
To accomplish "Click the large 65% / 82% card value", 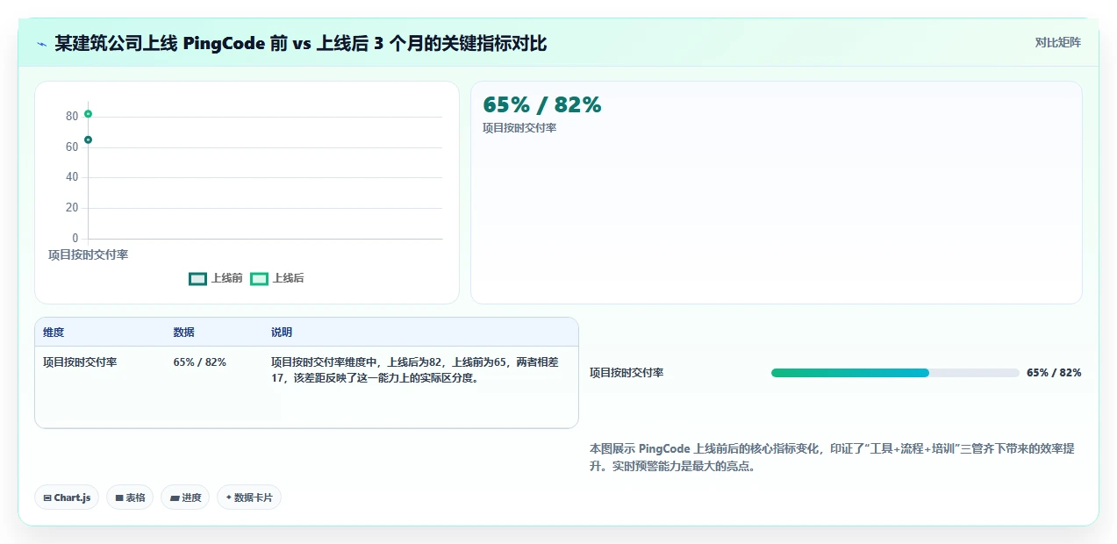I will (x=542, y=105).
